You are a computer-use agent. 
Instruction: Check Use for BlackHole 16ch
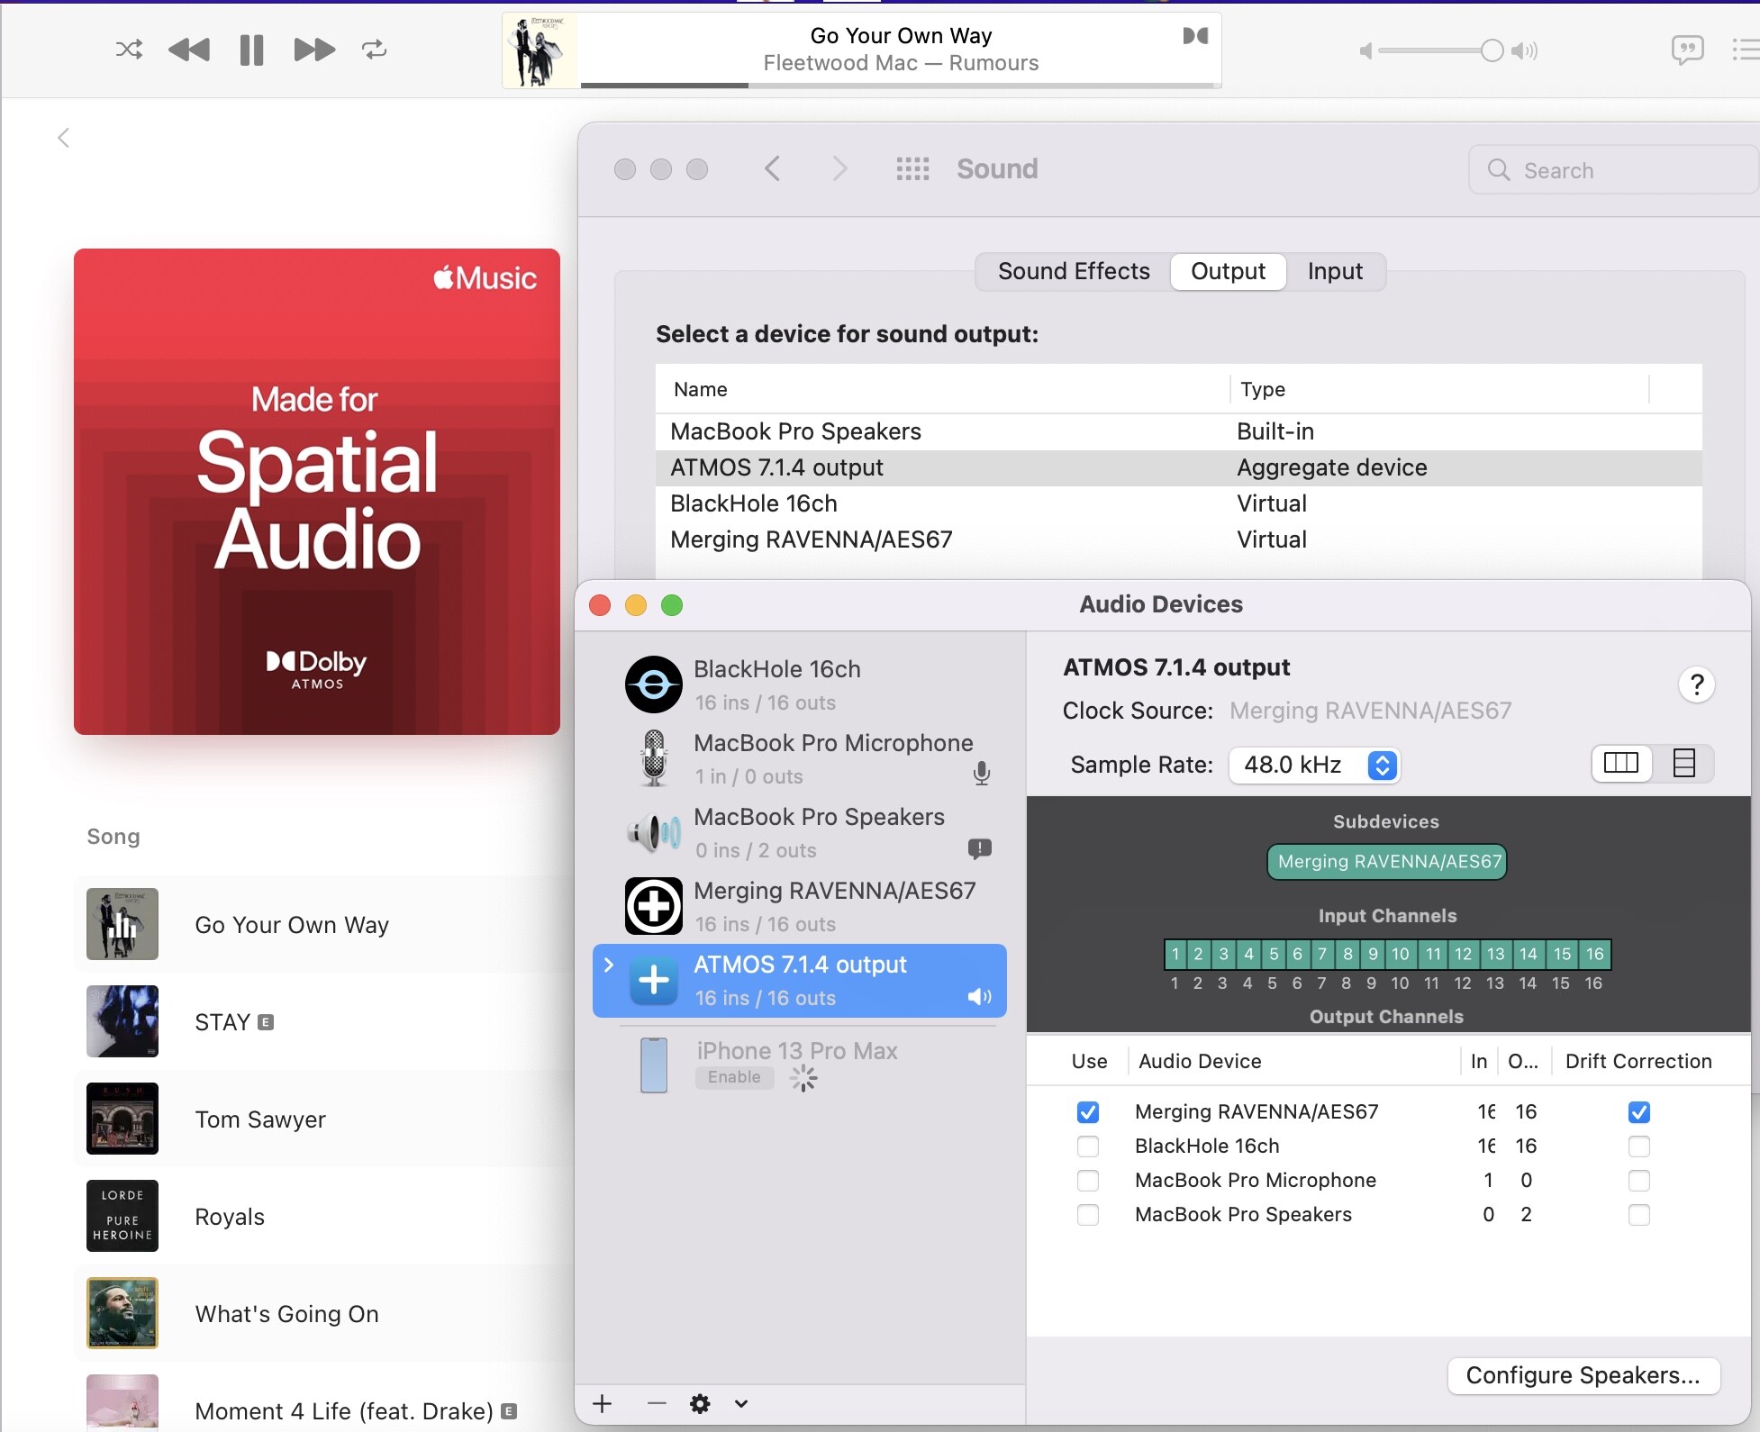tap(1088, 1147)
